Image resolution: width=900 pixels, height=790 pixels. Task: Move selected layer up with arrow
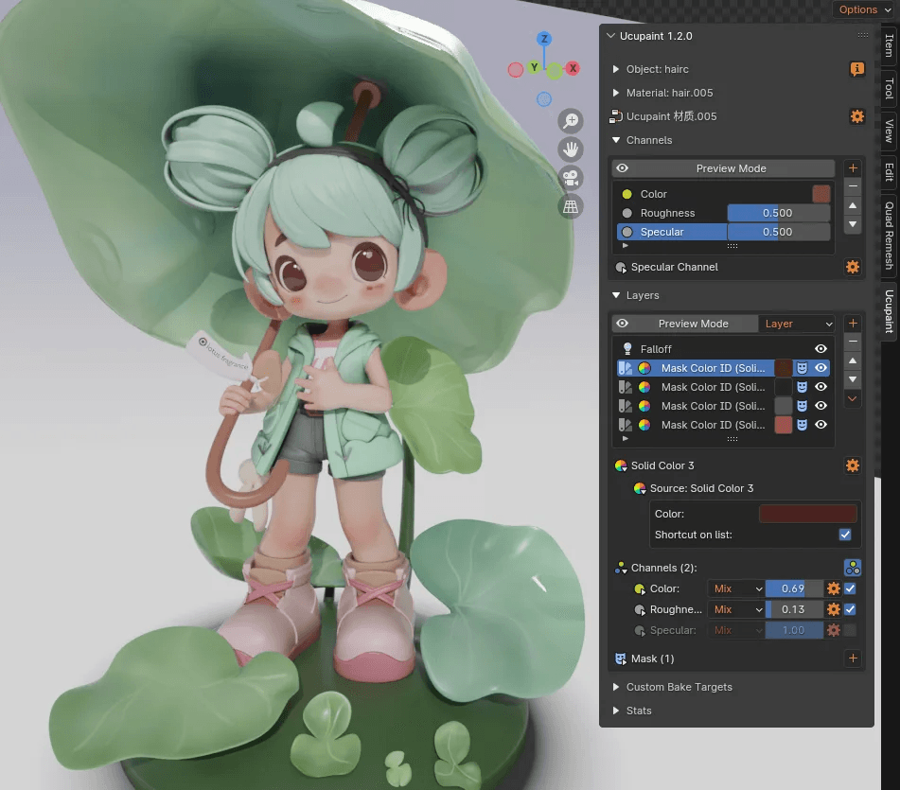(853, 360)
